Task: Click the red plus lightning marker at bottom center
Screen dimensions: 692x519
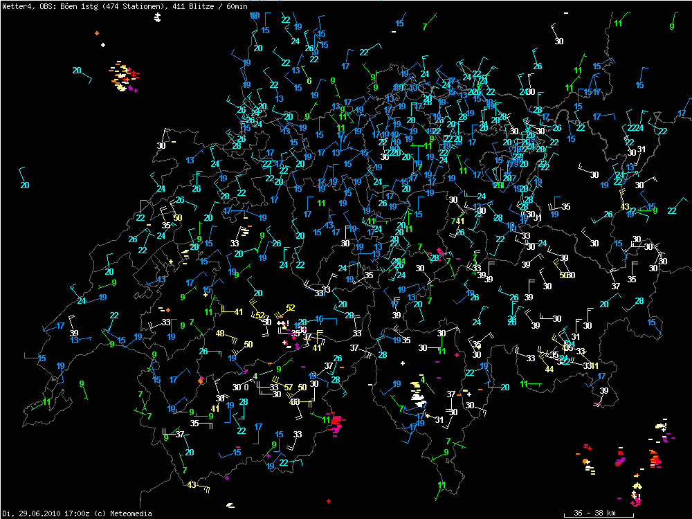Action: (328, 501)
